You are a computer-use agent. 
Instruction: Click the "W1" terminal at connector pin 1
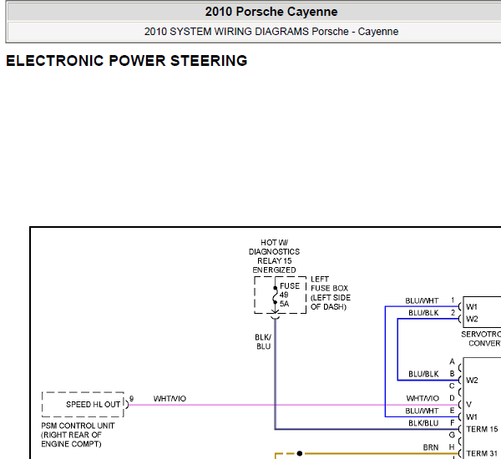point(472,307)
